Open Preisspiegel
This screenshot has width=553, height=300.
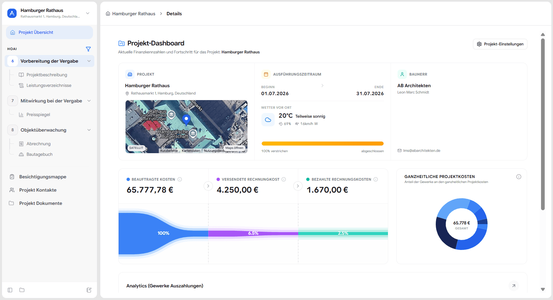point(38,115)
